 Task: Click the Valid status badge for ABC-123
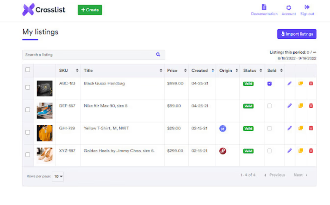pyautogui.click(x=248, y=84)
